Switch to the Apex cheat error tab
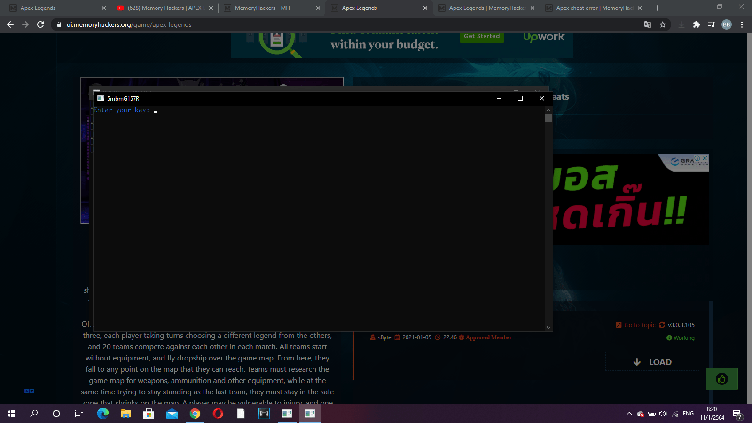 pos(593,8)
